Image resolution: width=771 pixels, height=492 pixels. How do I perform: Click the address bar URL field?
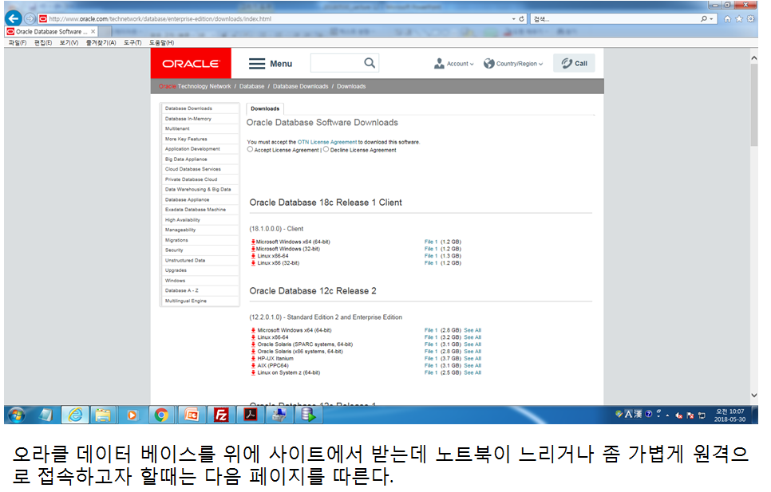(275, 18)
